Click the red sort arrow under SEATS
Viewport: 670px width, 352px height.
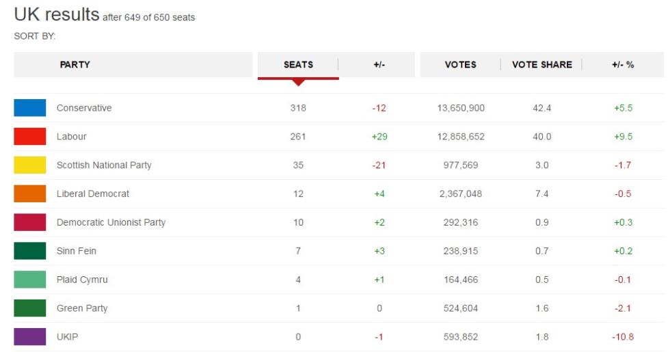click(x=298, y=83)
